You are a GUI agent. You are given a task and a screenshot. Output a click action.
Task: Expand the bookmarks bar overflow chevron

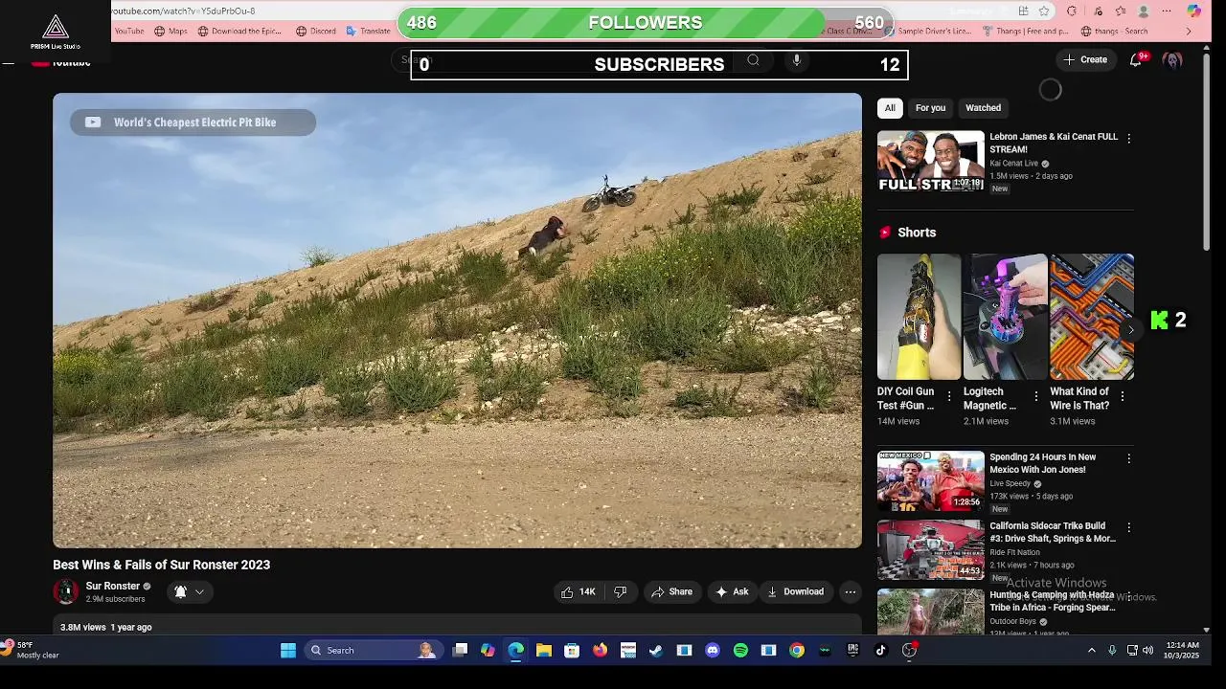(1189, 31)
